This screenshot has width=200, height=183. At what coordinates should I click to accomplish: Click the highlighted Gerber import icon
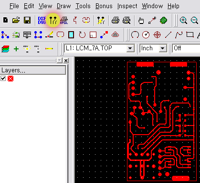[53, 20]
